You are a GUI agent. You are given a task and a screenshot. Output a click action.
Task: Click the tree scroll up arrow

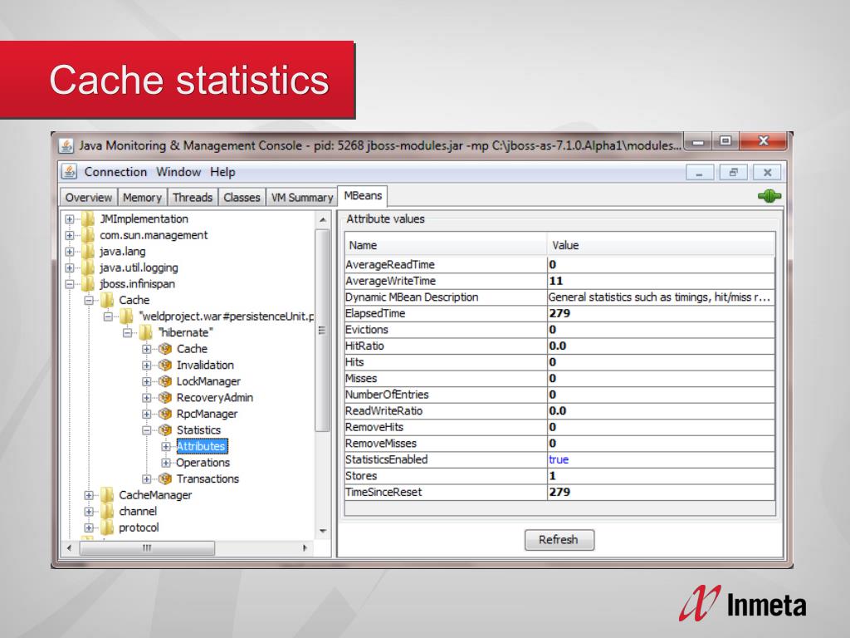coord(323,219)
